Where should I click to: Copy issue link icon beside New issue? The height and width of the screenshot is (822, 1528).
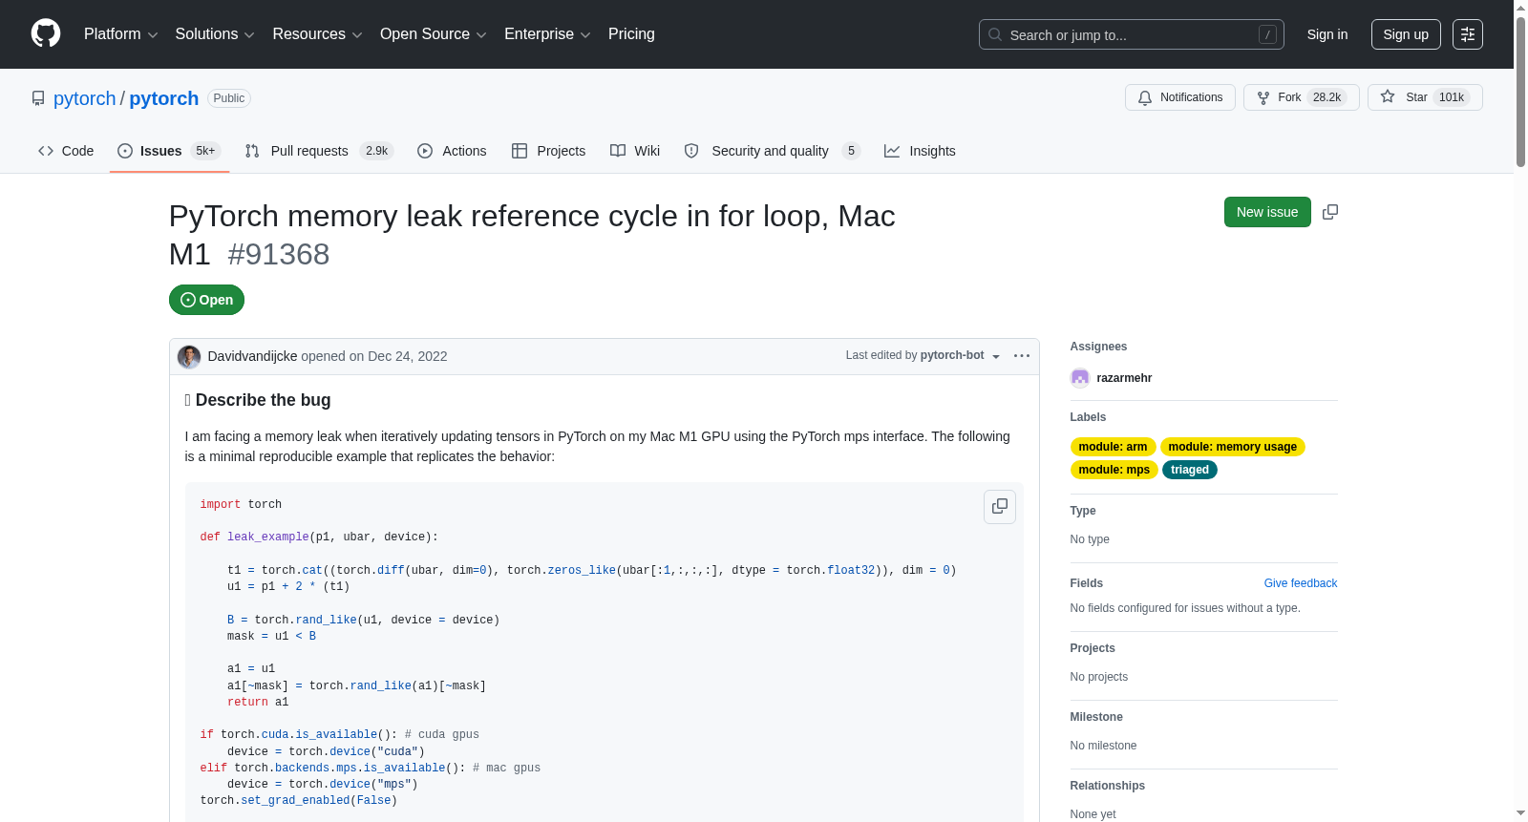click(1329, 212)
